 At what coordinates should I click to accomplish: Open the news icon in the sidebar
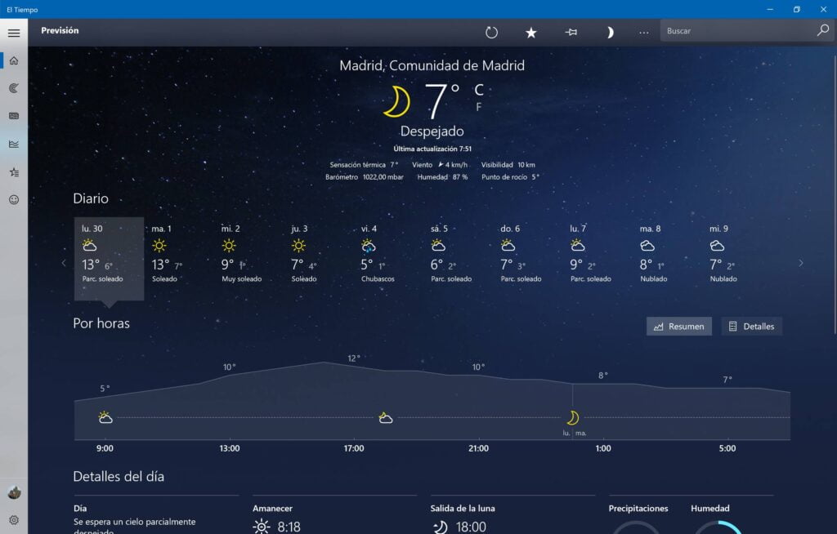(14, 116)
